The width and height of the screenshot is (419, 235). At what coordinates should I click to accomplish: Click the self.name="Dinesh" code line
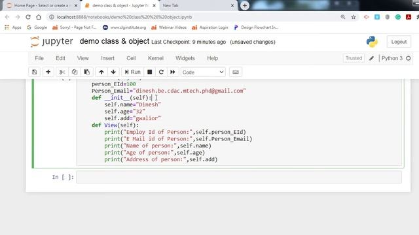click(x=132, y=104)
